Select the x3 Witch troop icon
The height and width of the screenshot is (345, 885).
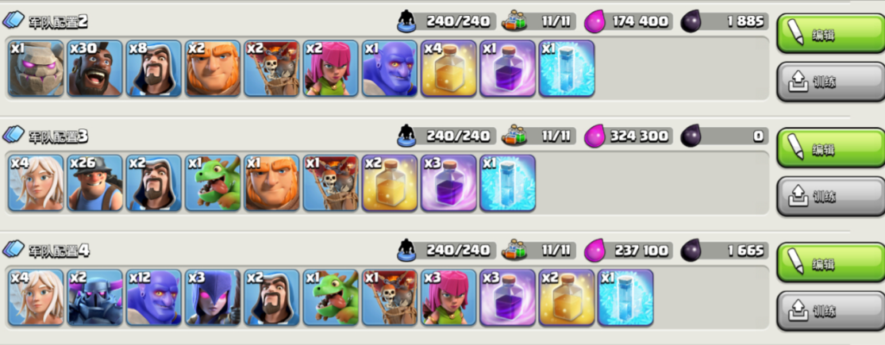[213, 297]
